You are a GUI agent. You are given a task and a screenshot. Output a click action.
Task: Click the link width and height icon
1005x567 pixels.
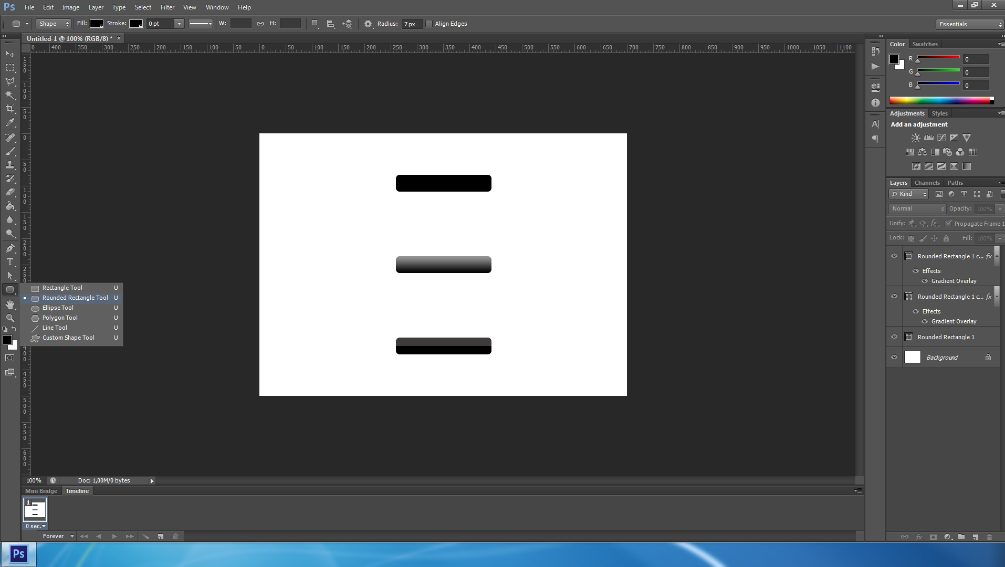(260, 24)
